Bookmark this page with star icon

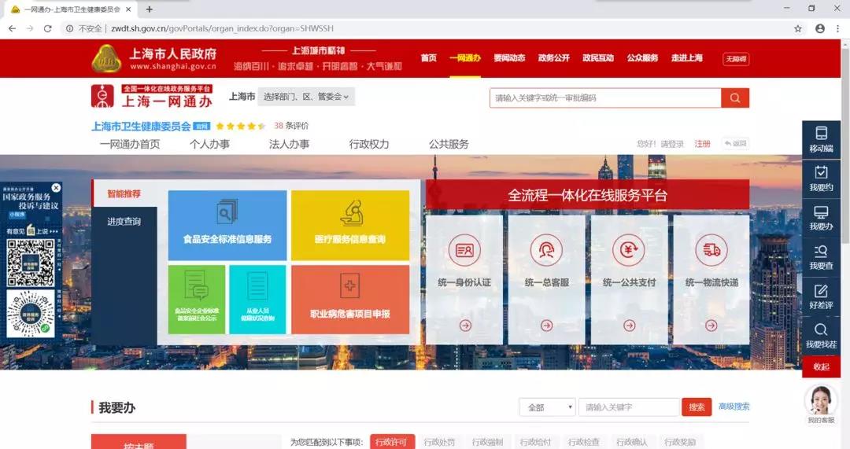[x=798, y=29]
